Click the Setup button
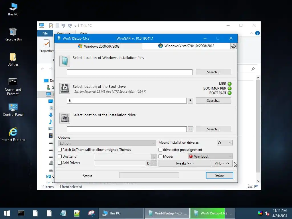This screenshot has width=292, height=219. pos(219,175)
